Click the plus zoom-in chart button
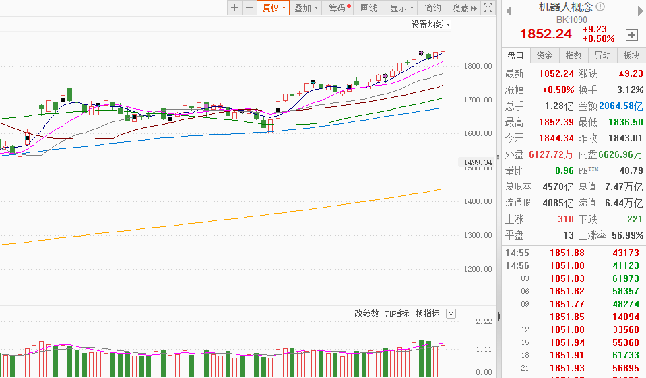 [234, 8]
